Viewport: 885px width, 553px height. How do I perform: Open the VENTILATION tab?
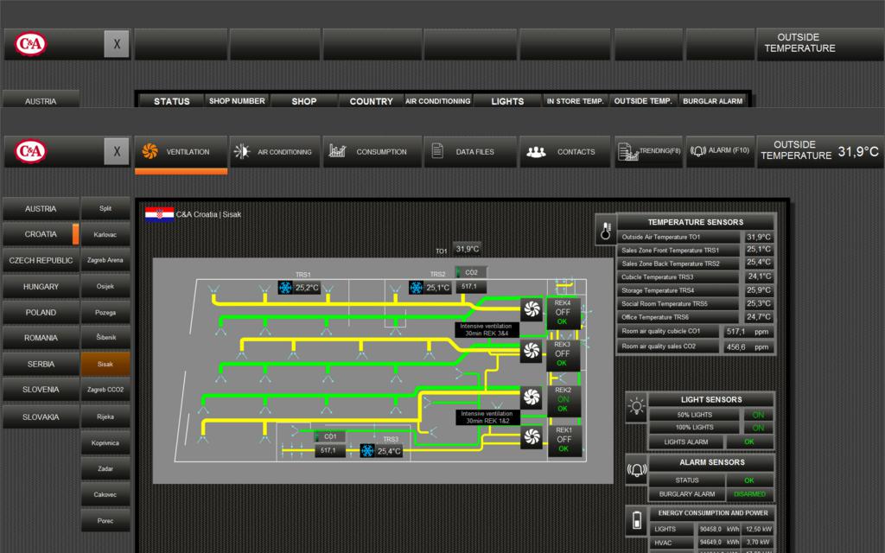pos(181,152)
